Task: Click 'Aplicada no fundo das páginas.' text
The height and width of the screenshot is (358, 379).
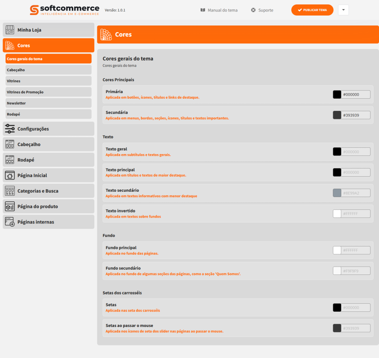Action: (132, 253)
